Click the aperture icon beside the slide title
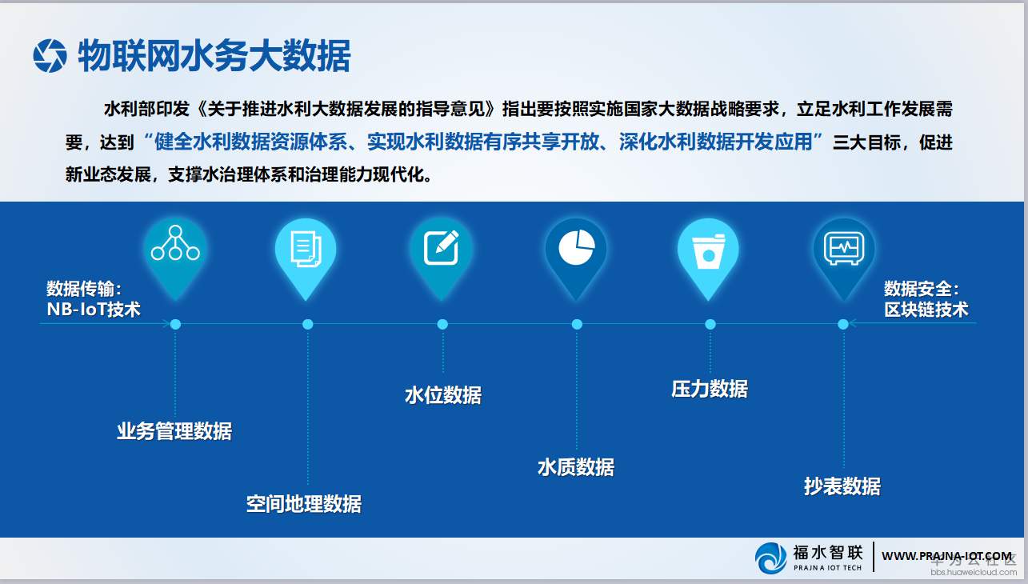 tap(50, 56)
